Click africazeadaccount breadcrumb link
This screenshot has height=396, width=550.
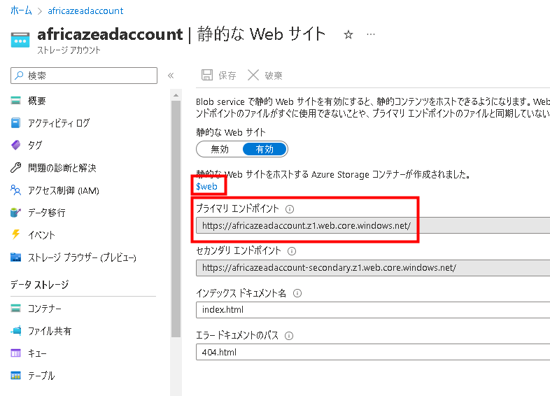[x=85, y=11]
